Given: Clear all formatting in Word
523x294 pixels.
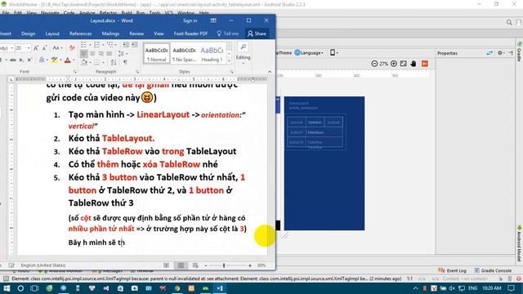Looking at the screenshot, I should pos(72,48).
